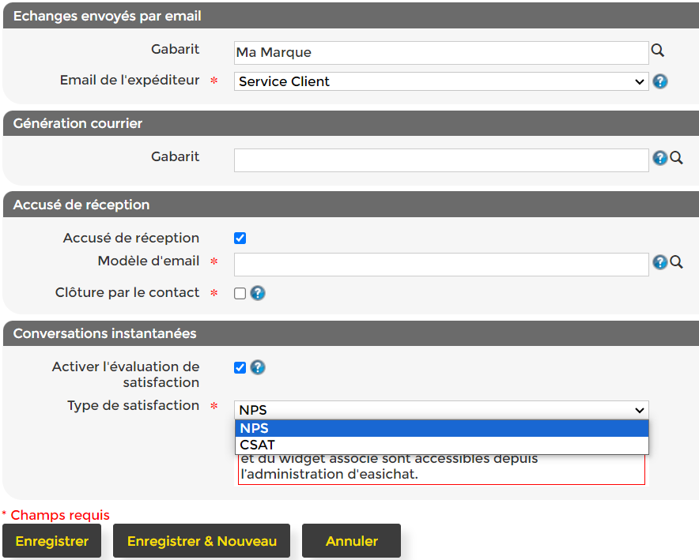Choose NPS option in the dropdown list
This screenshot has height=560, width=699.
point(441,429)
